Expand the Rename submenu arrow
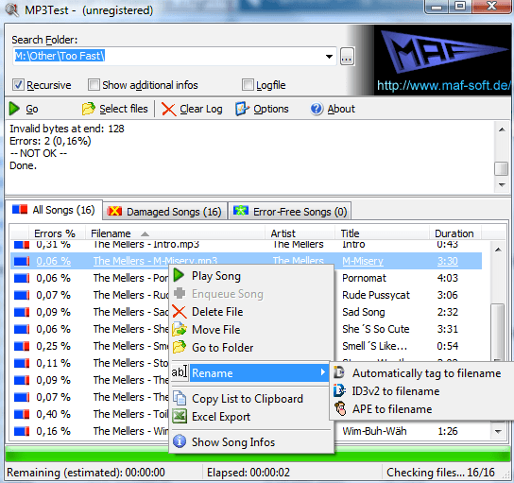This screenshot has height=483, width=514. point(323,372)
